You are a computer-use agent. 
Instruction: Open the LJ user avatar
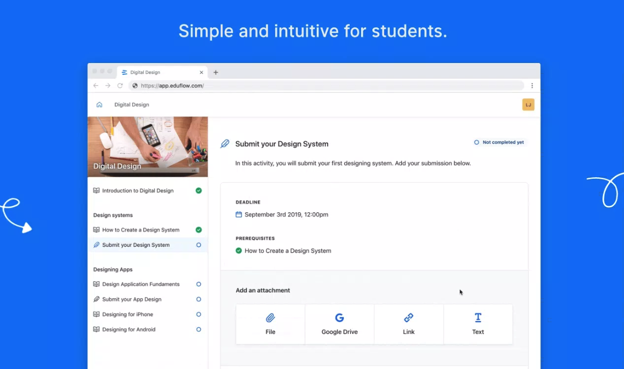coord(528,105)
